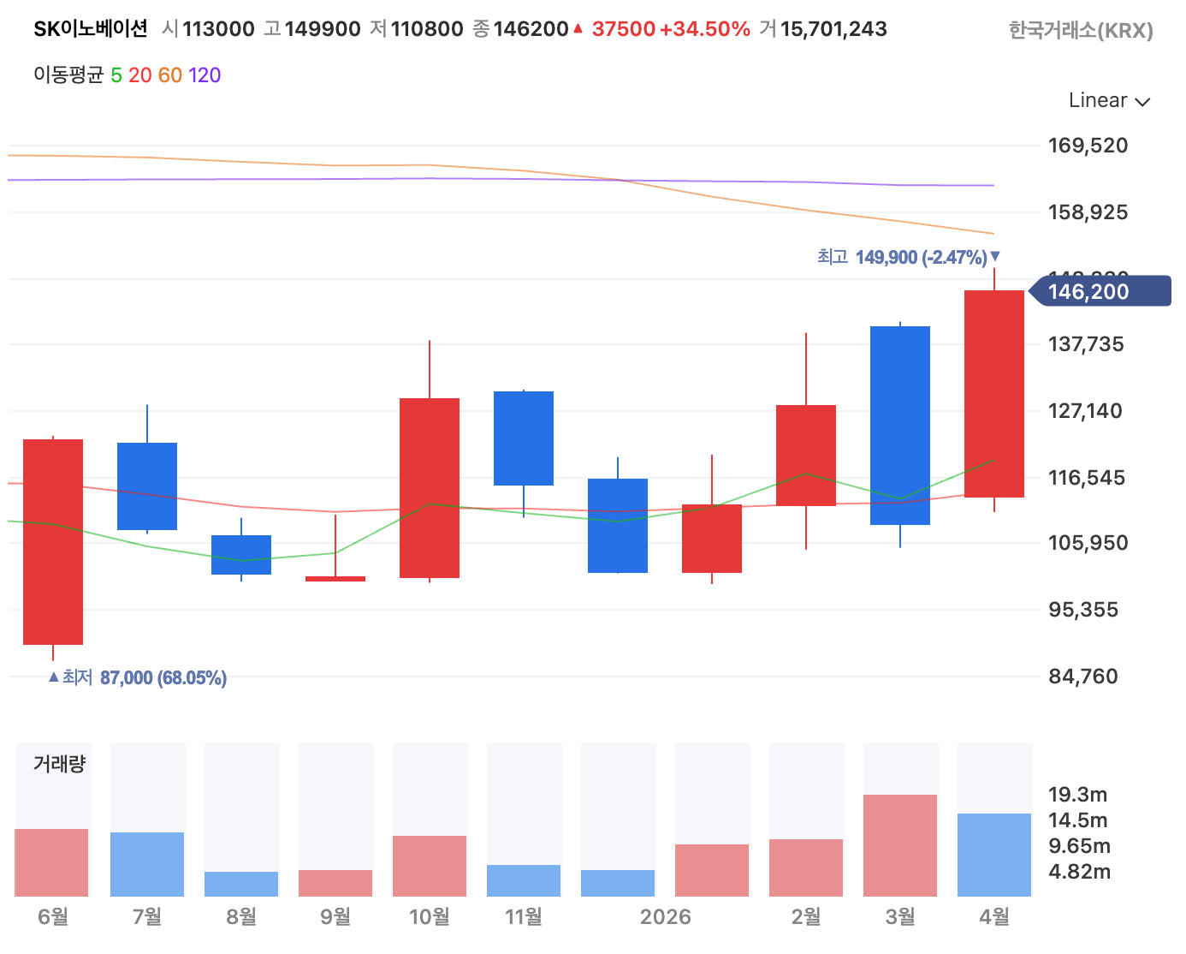Viewport: 1186px width, 954px height.
Task: Click the volume figure 15,701,243
Action: coord(833,29)
